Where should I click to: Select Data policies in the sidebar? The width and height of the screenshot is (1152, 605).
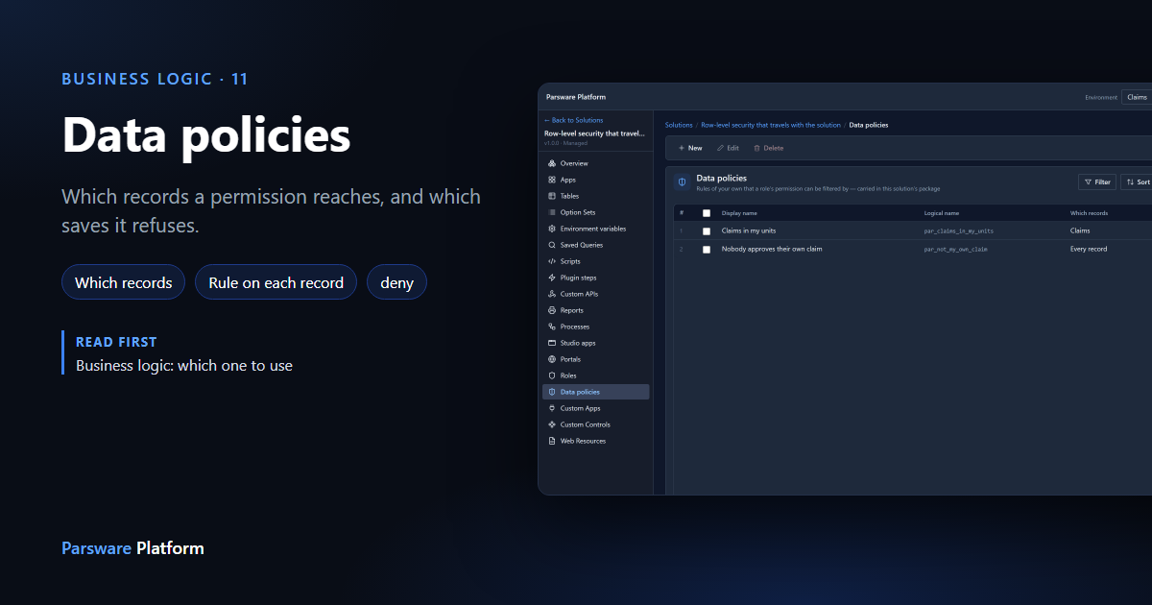[x=596, y=392]
